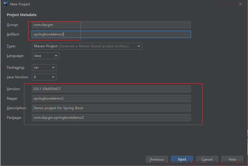Click the Java Version label

(18, 77)
